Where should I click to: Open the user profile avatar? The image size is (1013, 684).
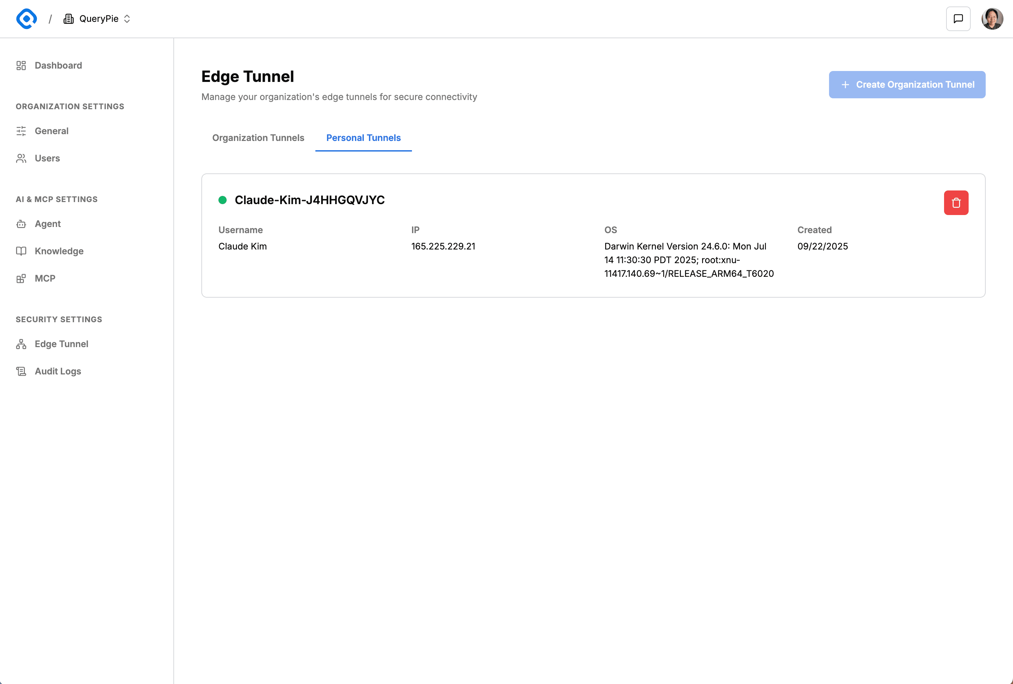992,19
